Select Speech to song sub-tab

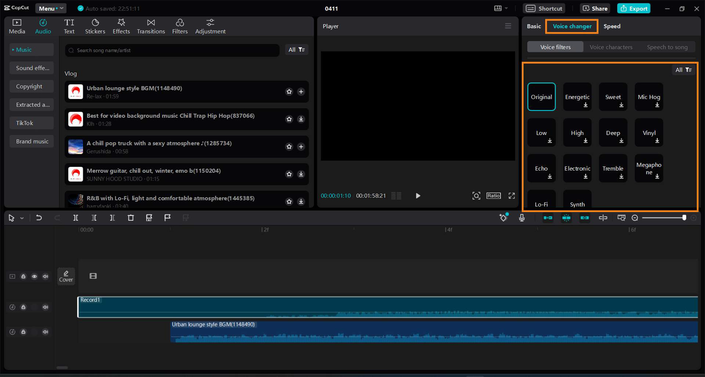[667, 47]
